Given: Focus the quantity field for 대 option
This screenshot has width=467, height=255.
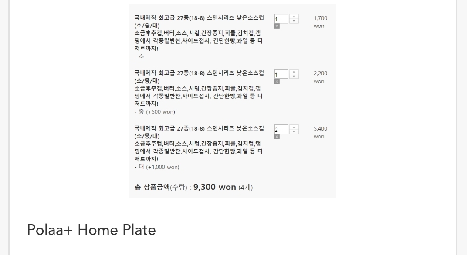Looking at the screenshot, I should click(x=281, y=130).
